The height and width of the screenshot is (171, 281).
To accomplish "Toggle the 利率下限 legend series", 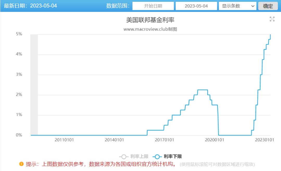I will (x=168, y=156).
